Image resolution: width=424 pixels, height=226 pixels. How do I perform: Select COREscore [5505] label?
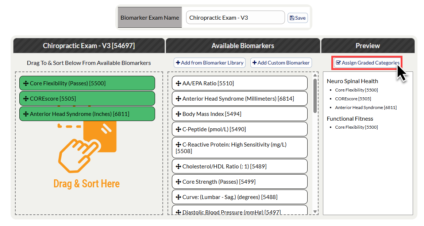53,99
